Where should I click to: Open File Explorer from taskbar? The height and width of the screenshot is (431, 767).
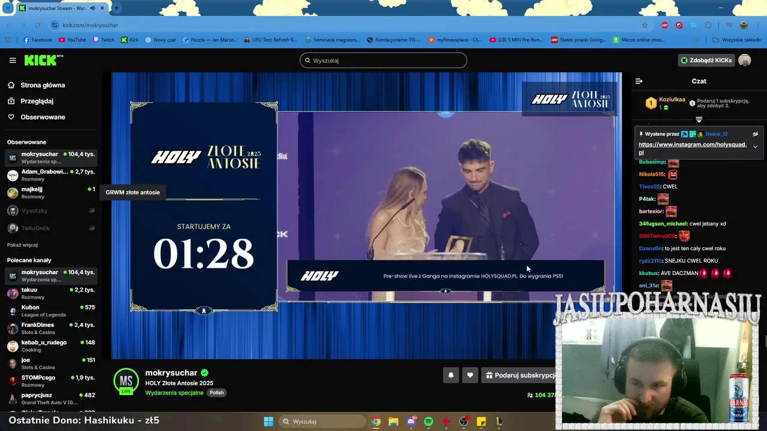pyautogui.click(x=393, y=421)
